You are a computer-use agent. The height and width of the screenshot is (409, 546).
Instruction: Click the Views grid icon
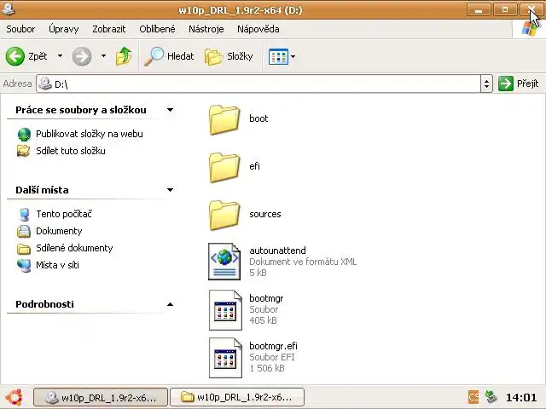(x=278, y=56)
